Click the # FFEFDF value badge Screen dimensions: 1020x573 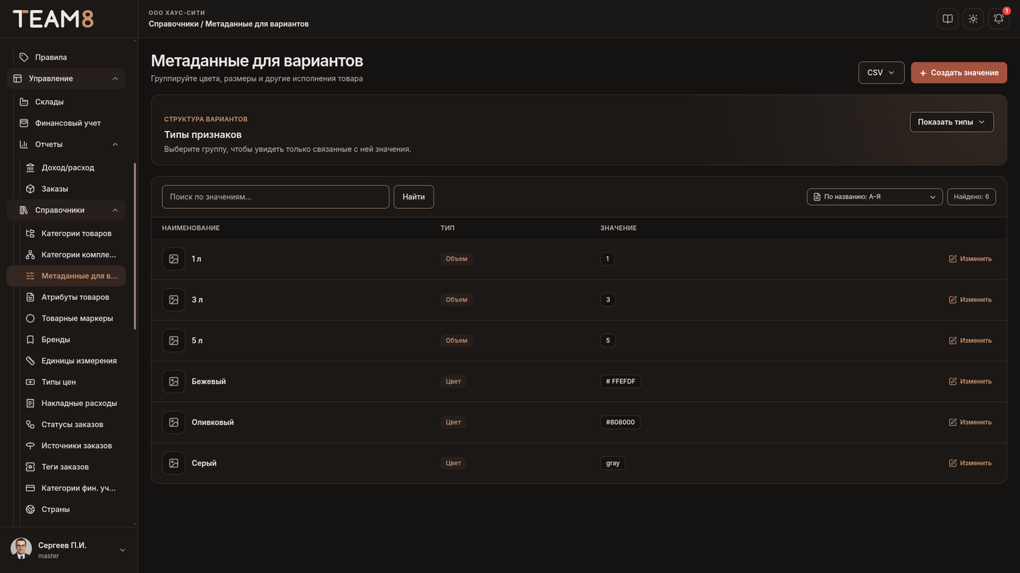[620, 381]
